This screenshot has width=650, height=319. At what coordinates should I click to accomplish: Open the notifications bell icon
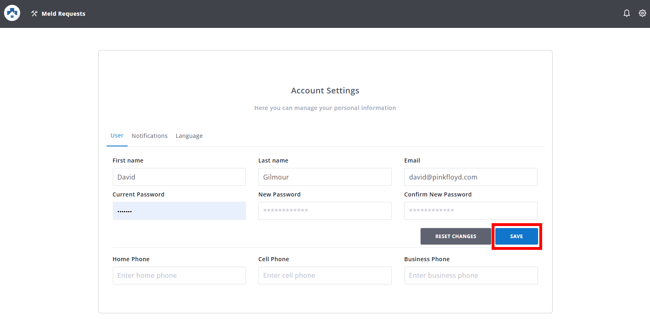tap(627, 13)
